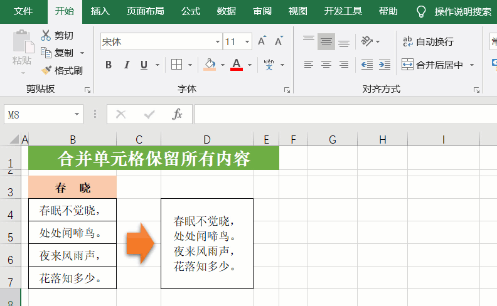Click the formula bar confirm checkmark
The width and height of the screenshot is (497, 306).
pos(149,114)
